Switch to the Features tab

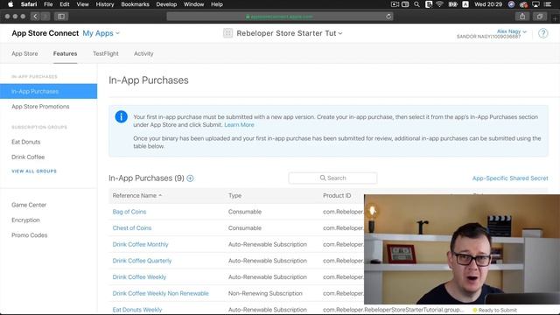pyautogui.click(x=65, y=53)
